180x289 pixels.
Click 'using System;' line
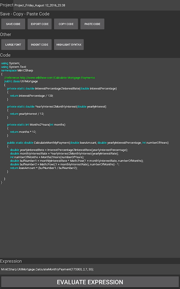10,63
